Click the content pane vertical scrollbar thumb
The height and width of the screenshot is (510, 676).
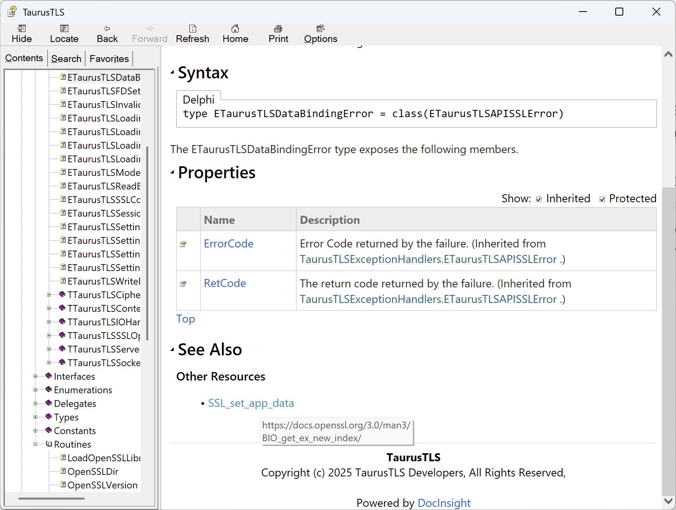click(668, 341)
